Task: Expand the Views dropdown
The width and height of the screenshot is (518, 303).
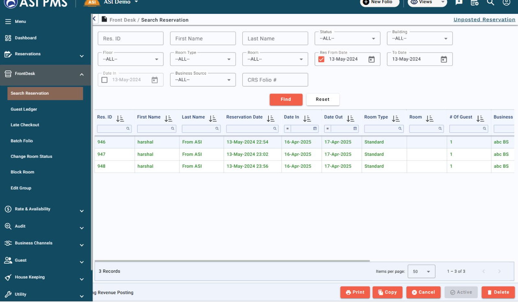Action: point(443,2)
